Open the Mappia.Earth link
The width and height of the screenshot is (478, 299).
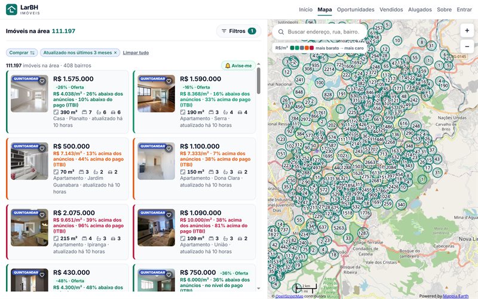click(x=455, y=296)
